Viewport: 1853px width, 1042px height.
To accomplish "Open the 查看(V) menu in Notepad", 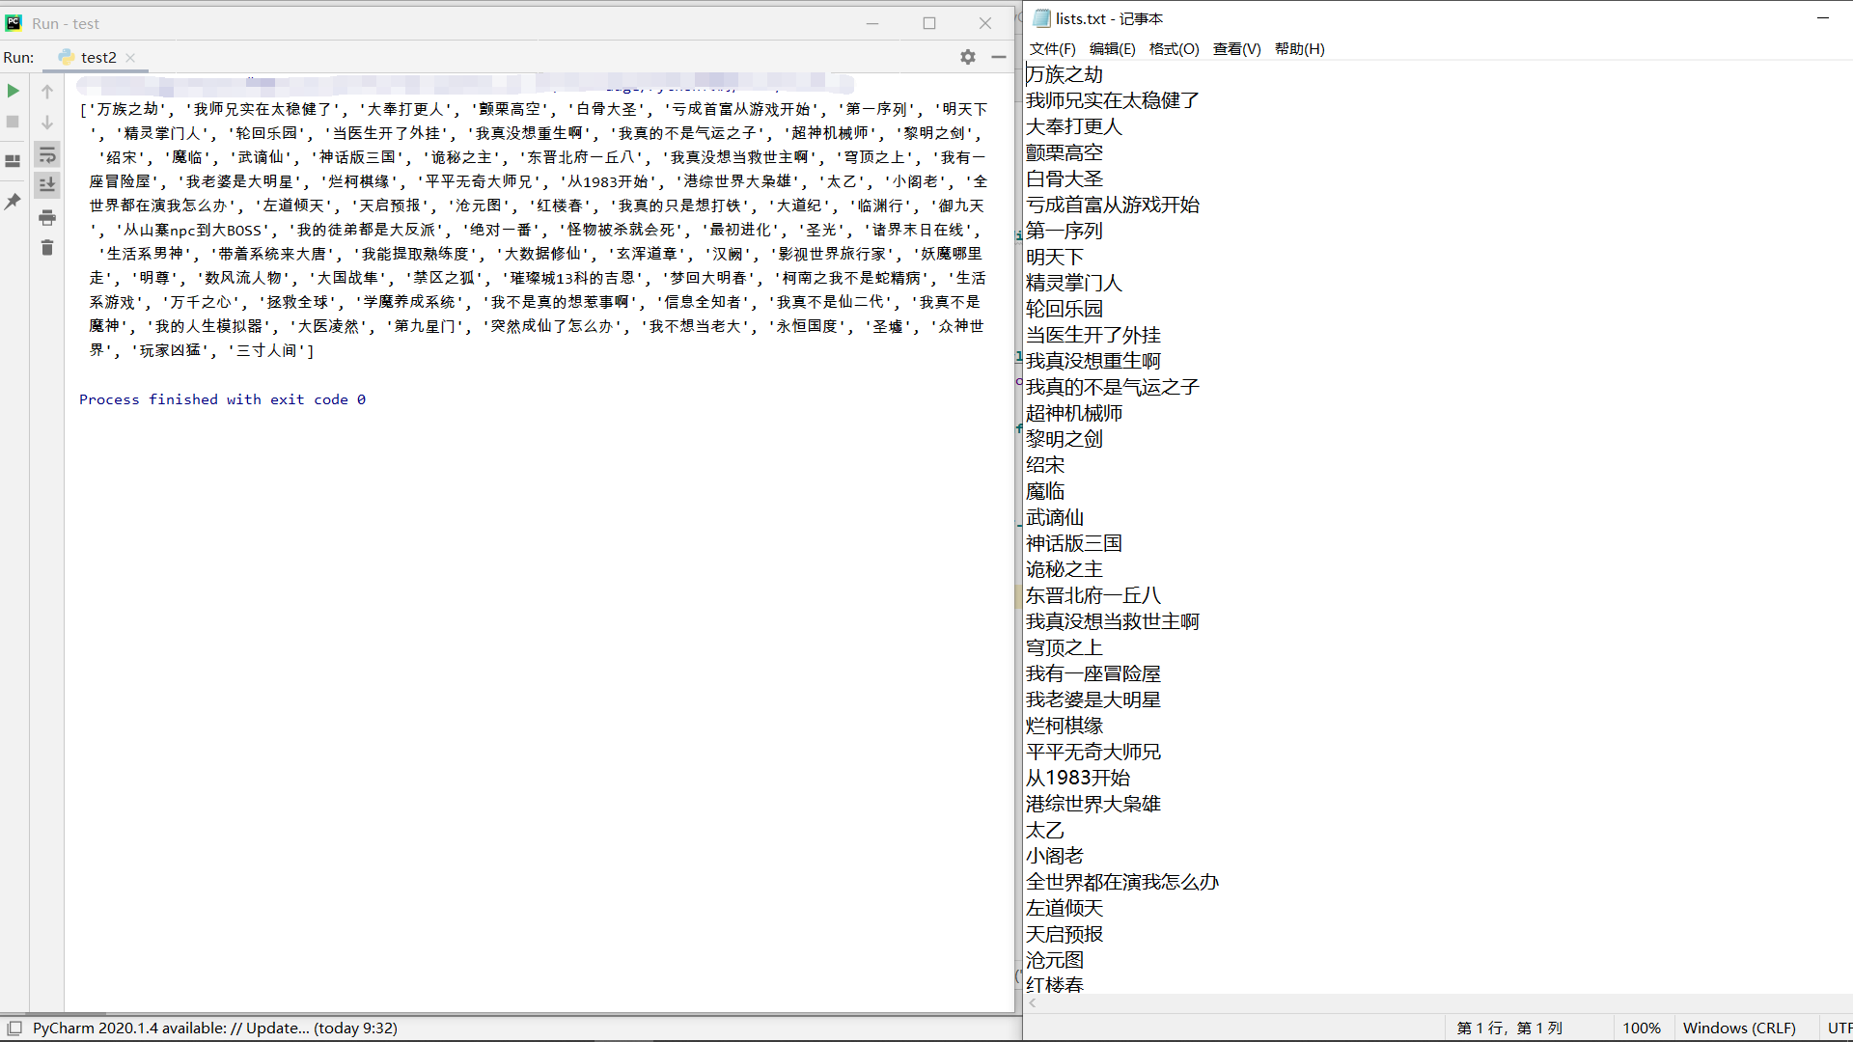I will pos(1235,48).
